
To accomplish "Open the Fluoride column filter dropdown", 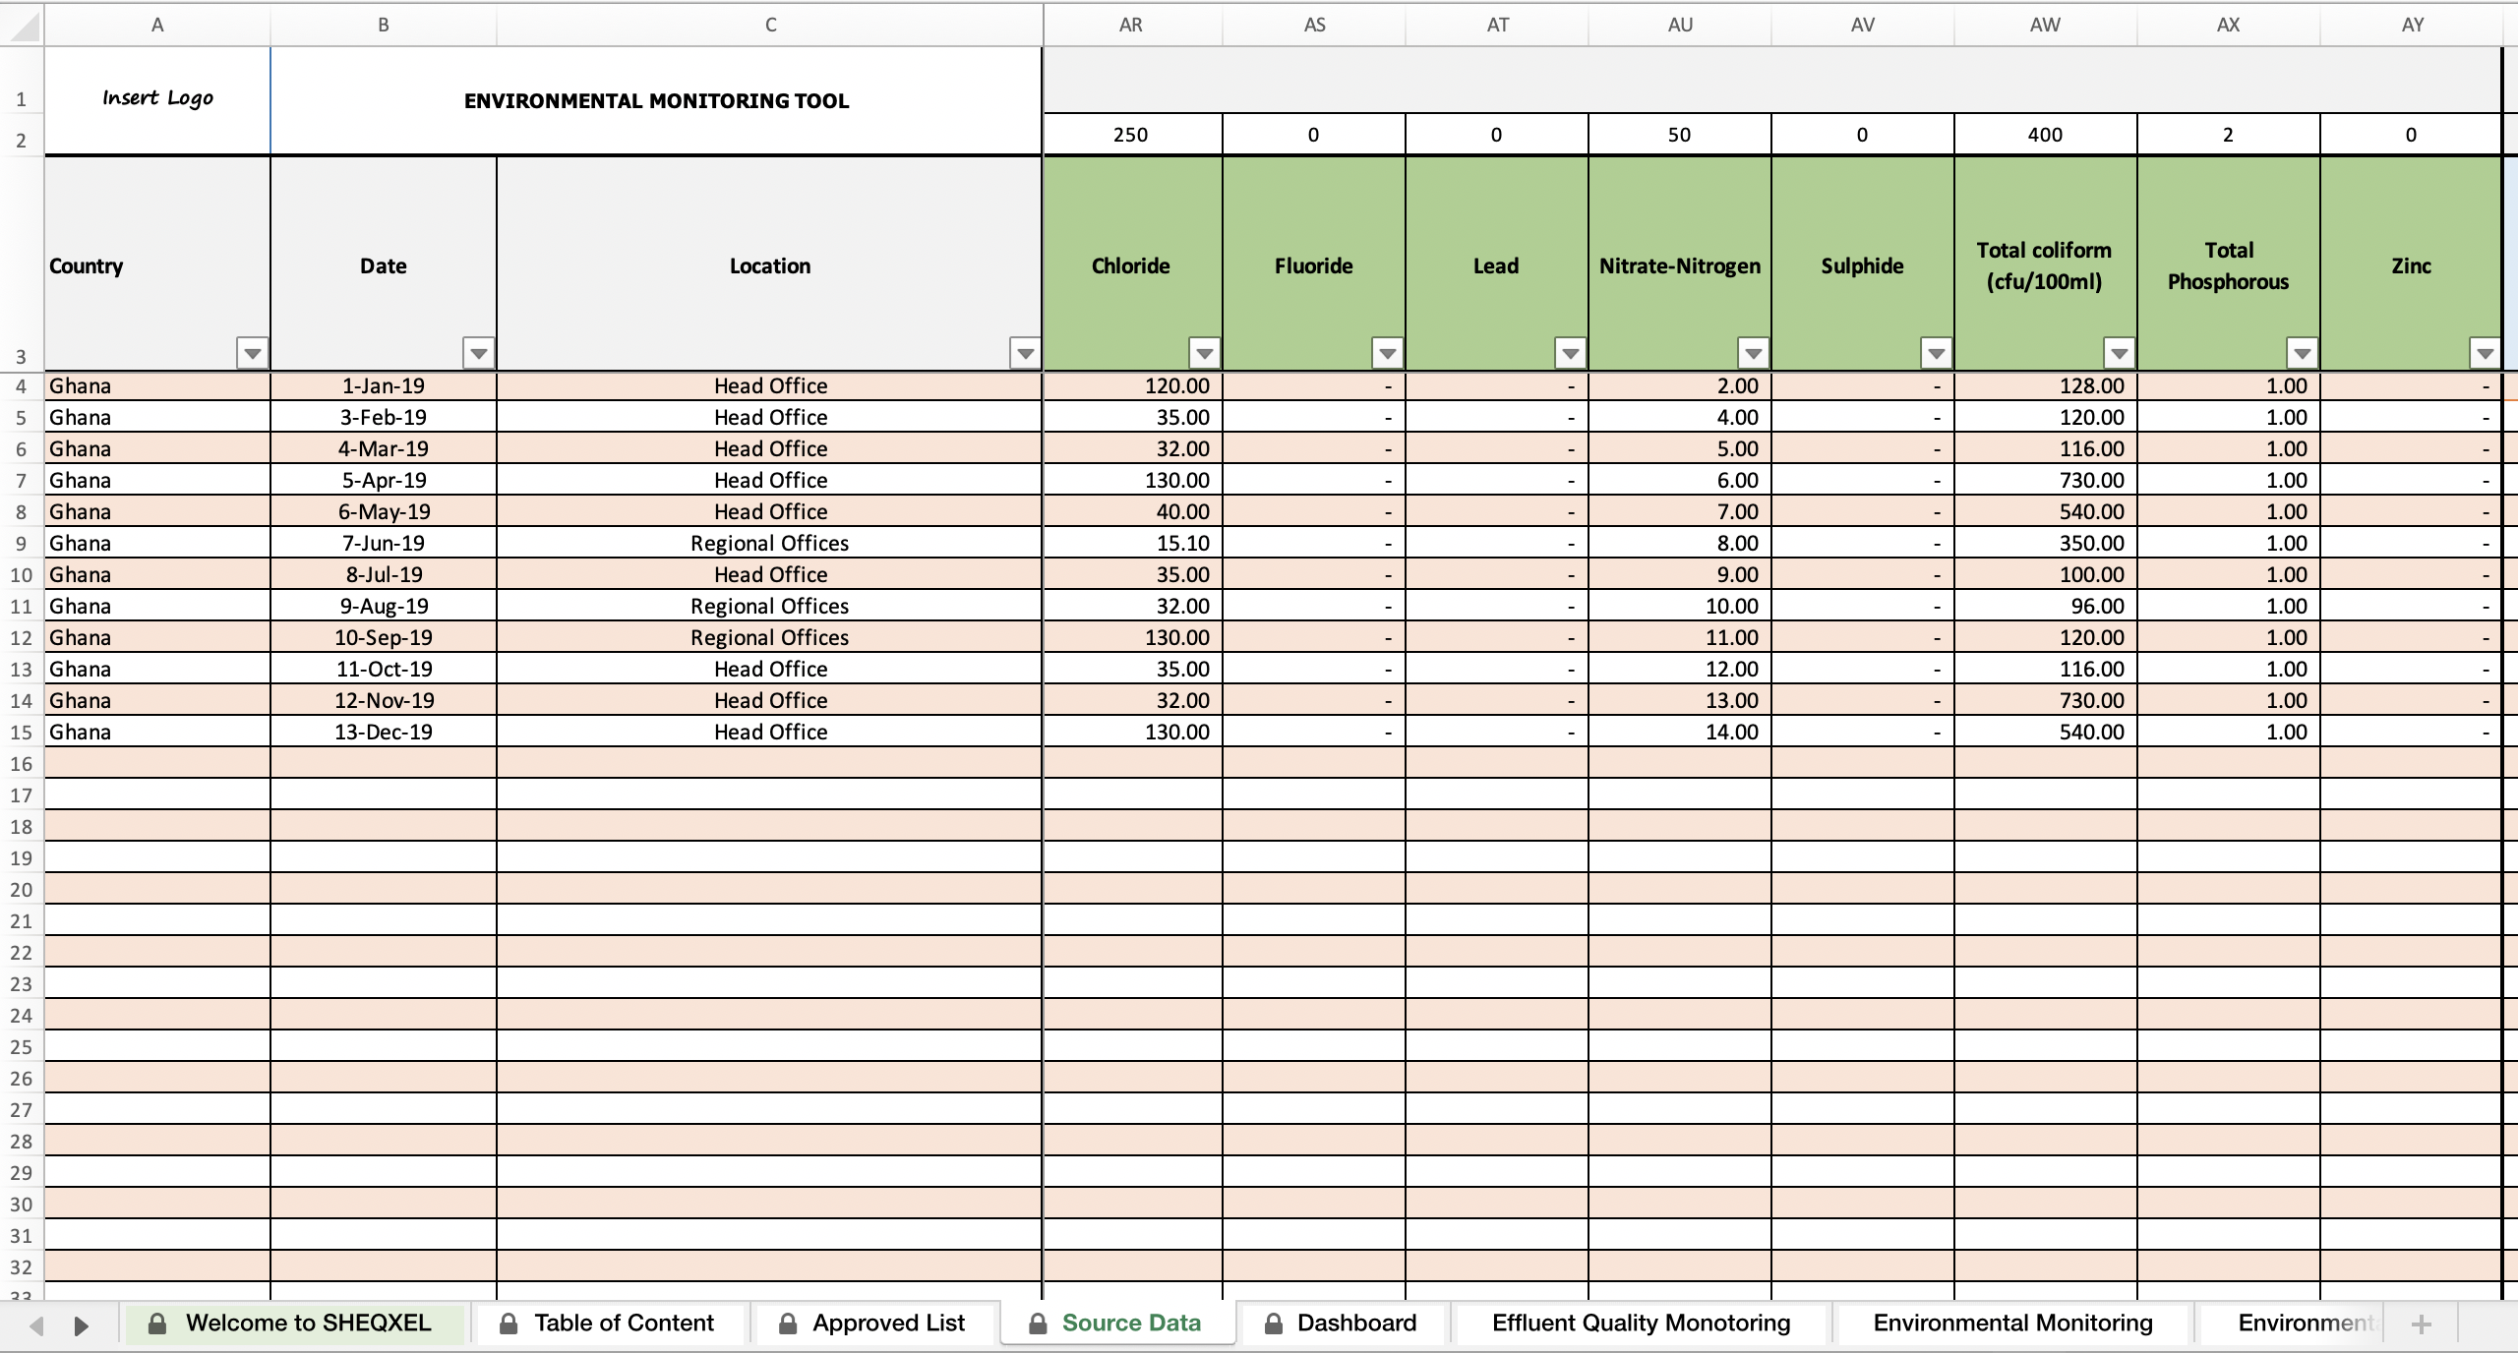I will pos(1387,353).
